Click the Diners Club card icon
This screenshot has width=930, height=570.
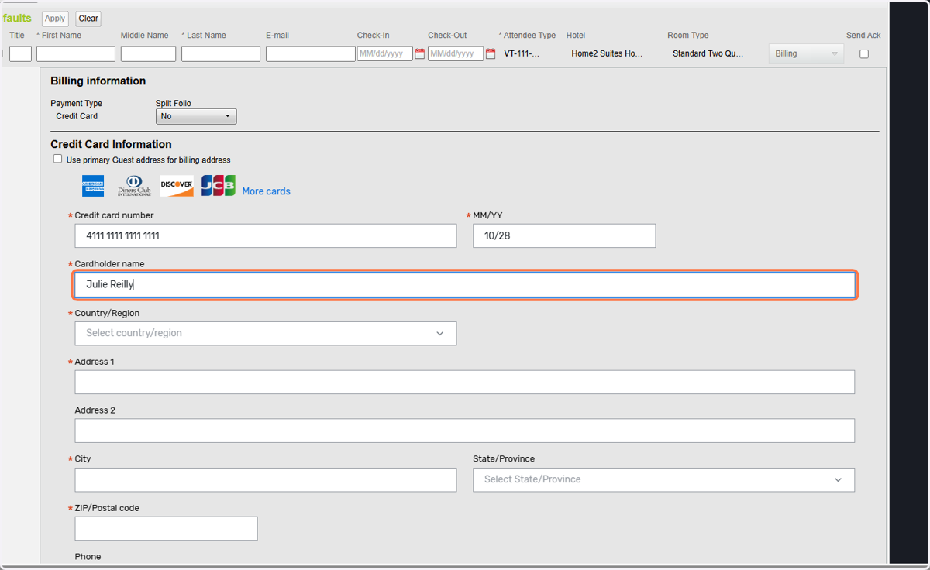coord(134,186)
